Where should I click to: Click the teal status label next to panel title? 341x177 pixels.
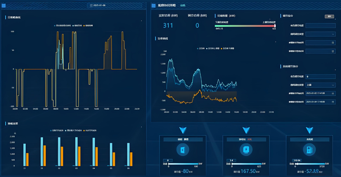183,6
